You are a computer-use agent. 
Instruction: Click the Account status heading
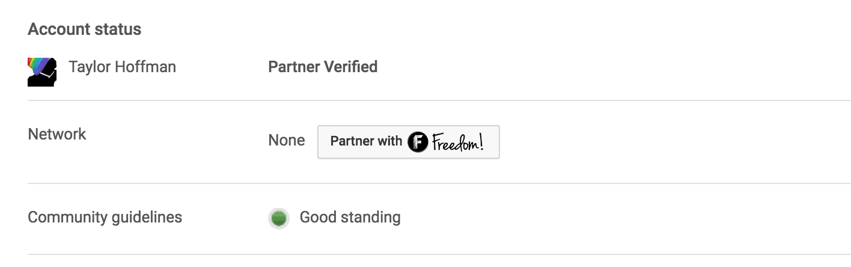point(85,29)
